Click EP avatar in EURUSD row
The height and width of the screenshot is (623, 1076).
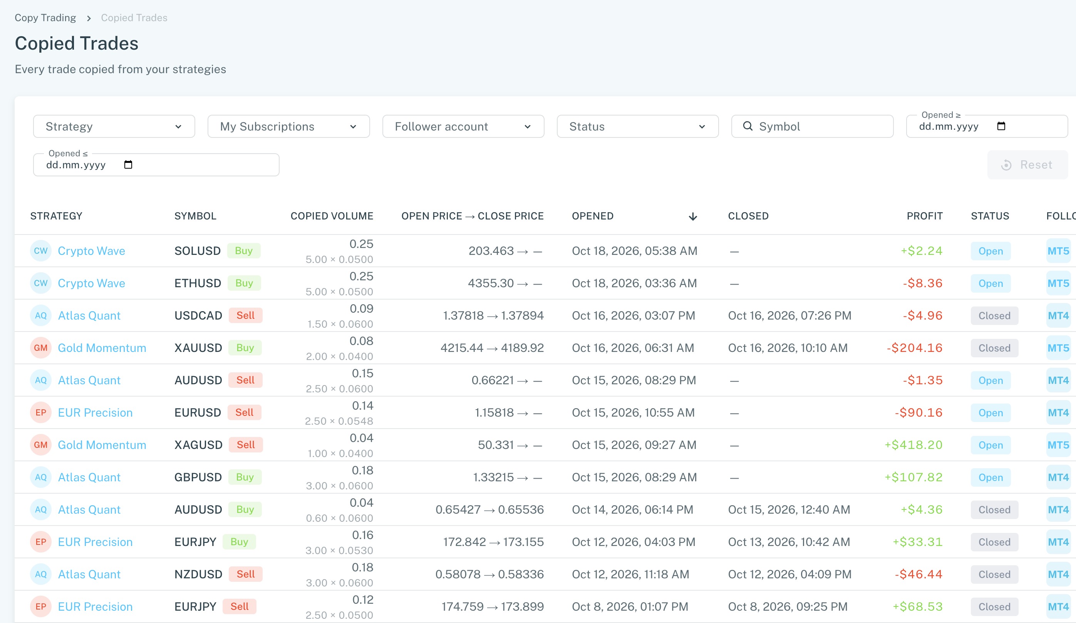[40, 412]
